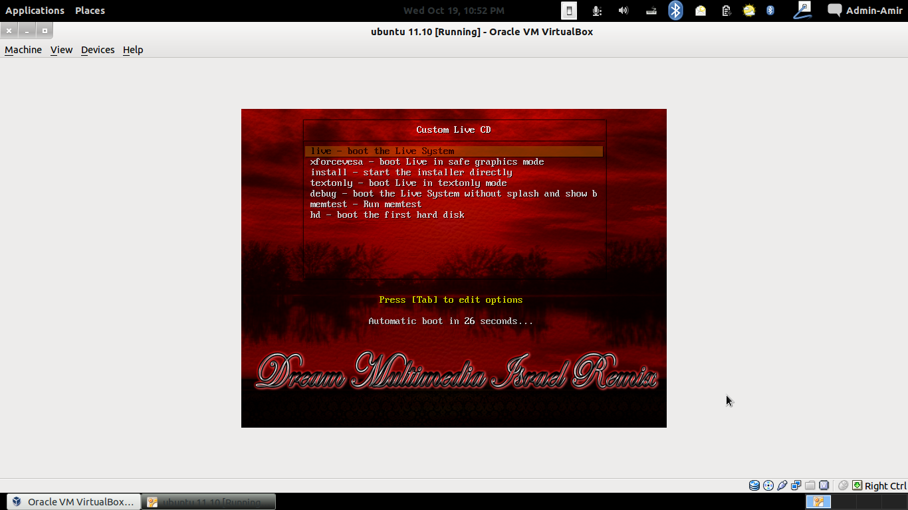Viewport: 908px width, 510px height.
Task: Open the volume speaker indicator
Action: 624,11
